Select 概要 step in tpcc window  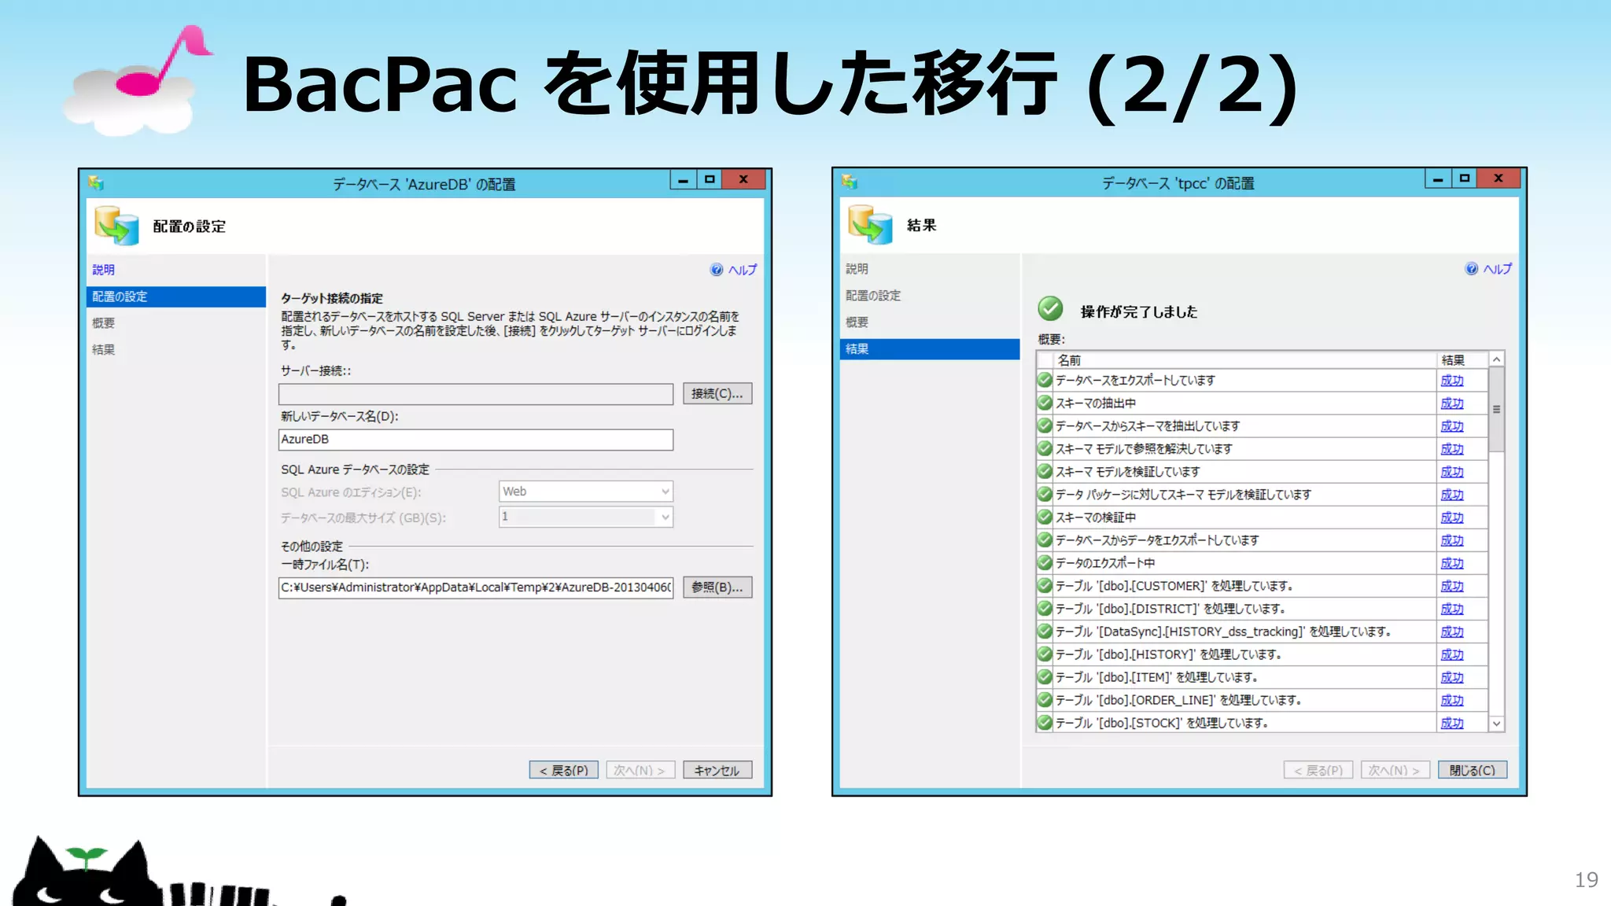[857, 322]
